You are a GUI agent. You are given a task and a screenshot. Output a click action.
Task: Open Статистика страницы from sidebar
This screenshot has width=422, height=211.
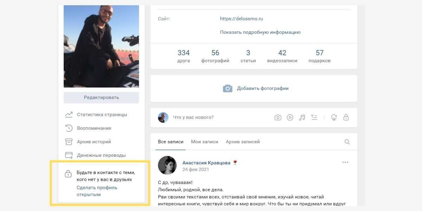tap(102, 115)
